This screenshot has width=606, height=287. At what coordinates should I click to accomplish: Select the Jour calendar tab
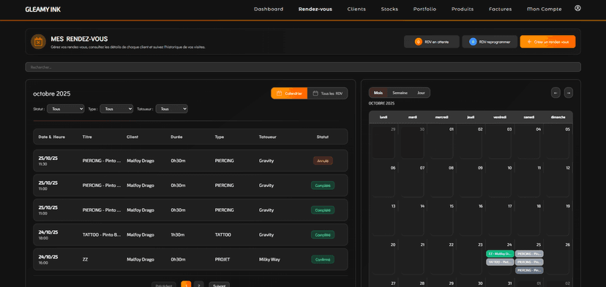click(x=421, y=93)
